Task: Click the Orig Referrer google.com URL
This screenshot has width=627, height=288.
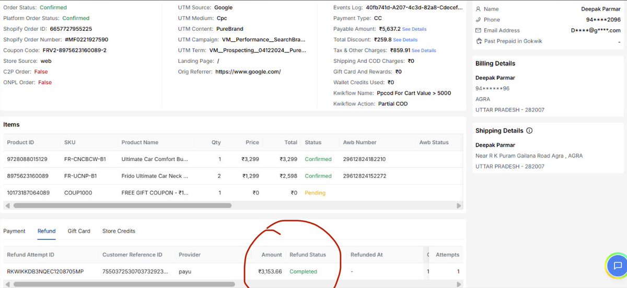Action: [x=248, y=72]
